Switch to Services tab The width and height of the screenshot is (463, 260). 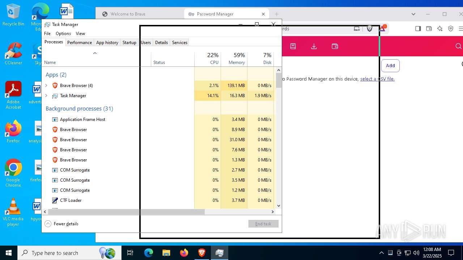click(180, 43)
